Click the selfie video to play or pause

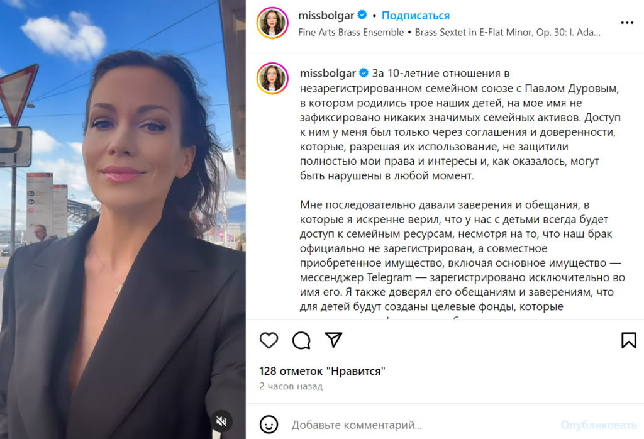(123, 219)
